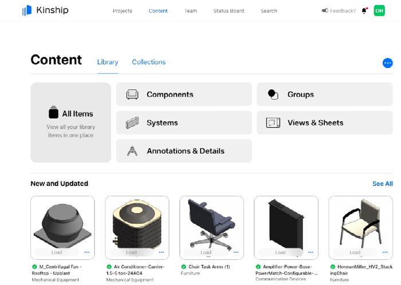Click the 'Communication Devices' category label

281,279
